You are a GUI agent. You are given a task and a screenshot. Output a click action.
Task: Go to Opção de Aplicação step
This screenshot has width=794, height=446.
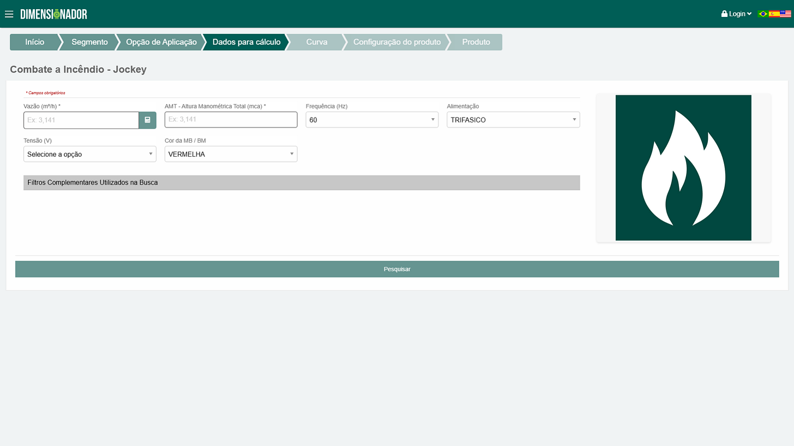click(161, 42)
